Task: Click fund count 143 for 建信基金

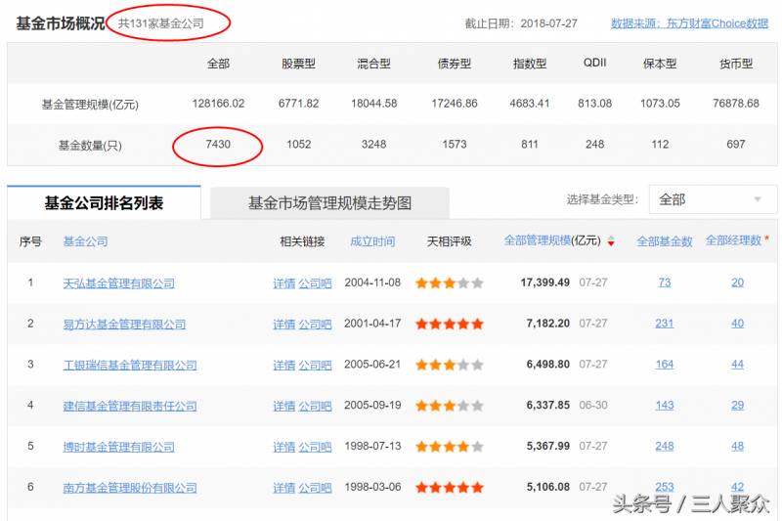Action: coord(665,405)
